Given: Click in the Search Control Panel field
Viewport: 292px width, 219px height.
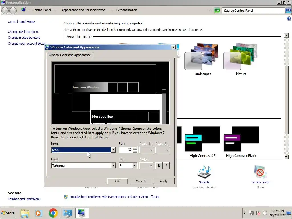Looking at the screenshot, I should [x=254, y=11].
